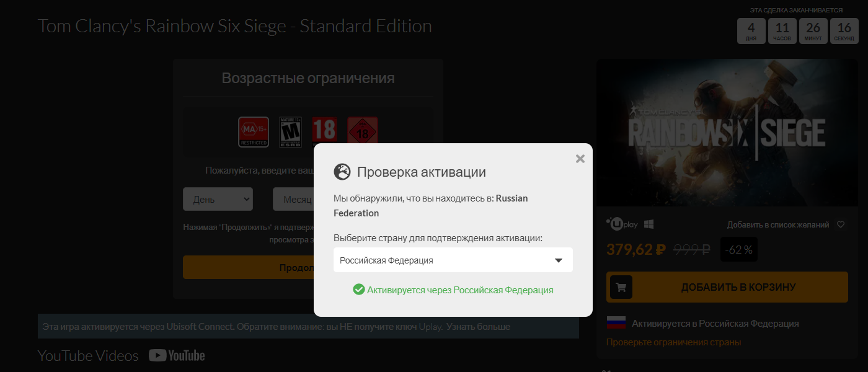The width and height of the screenshot is (868, 372).
Task: Click the green text Активируется через Российская Федерация
Action: click(460, 290)
